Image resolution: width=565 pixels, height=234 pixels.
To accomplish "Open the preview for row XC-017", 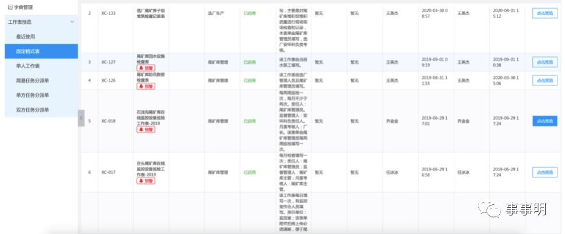I will [x=545, y=172].
